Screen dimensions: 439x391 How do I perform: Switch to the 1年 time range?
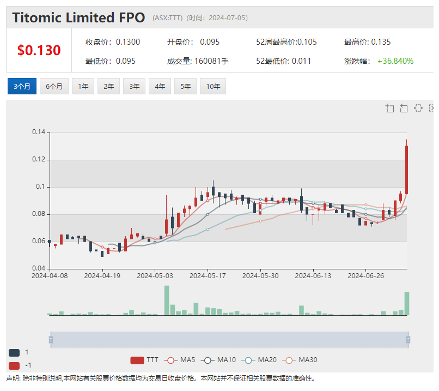[83, 86]
